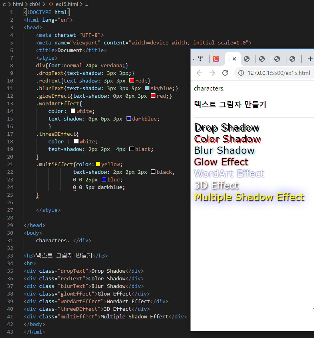Open the white swatch under .threeDEffect
The width and height of the screenshot is (314, 338).
click(76, 141)
